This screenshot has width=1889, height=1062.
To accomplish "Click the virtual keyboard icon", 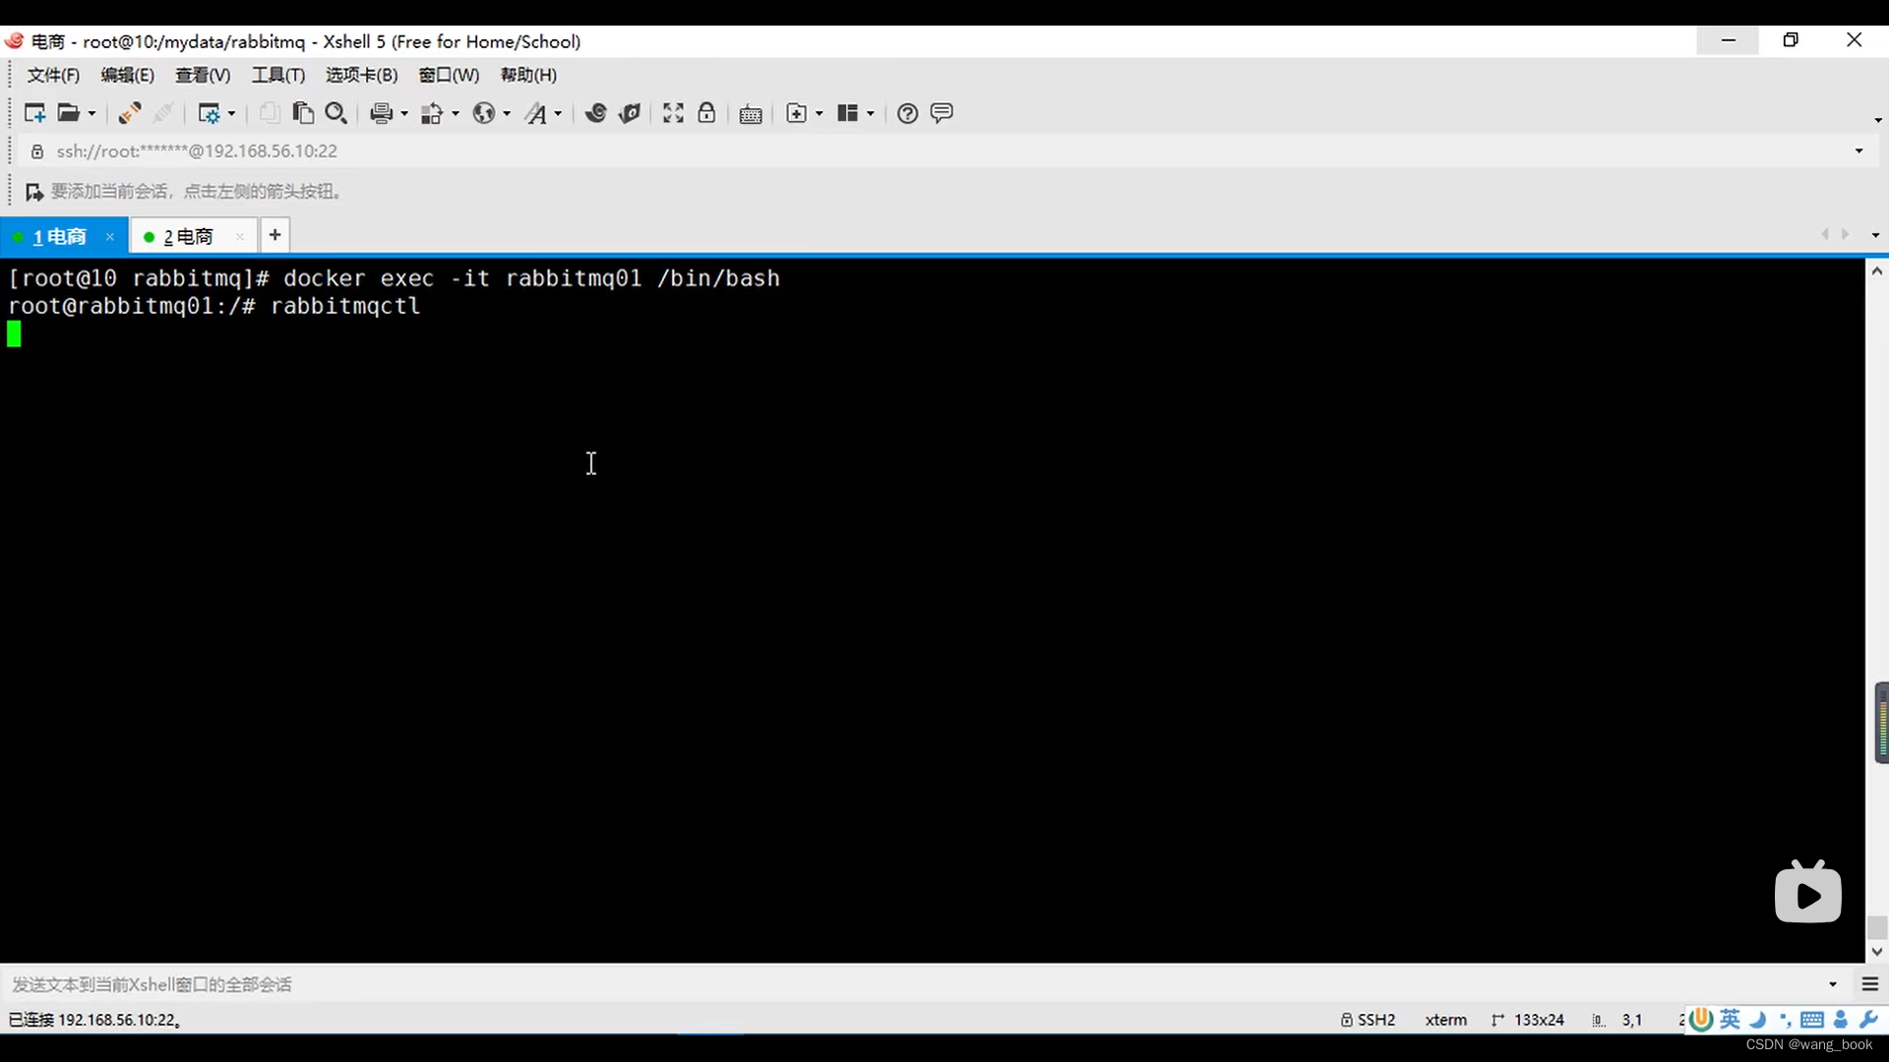I will click(x=751, y=114).
